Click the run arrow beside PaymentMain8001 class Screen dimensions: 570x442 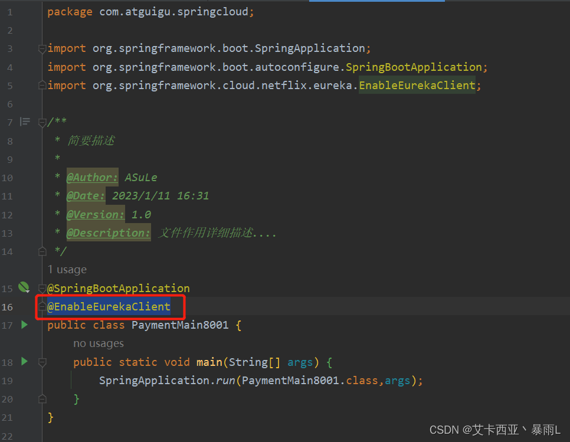click(24, 325)
